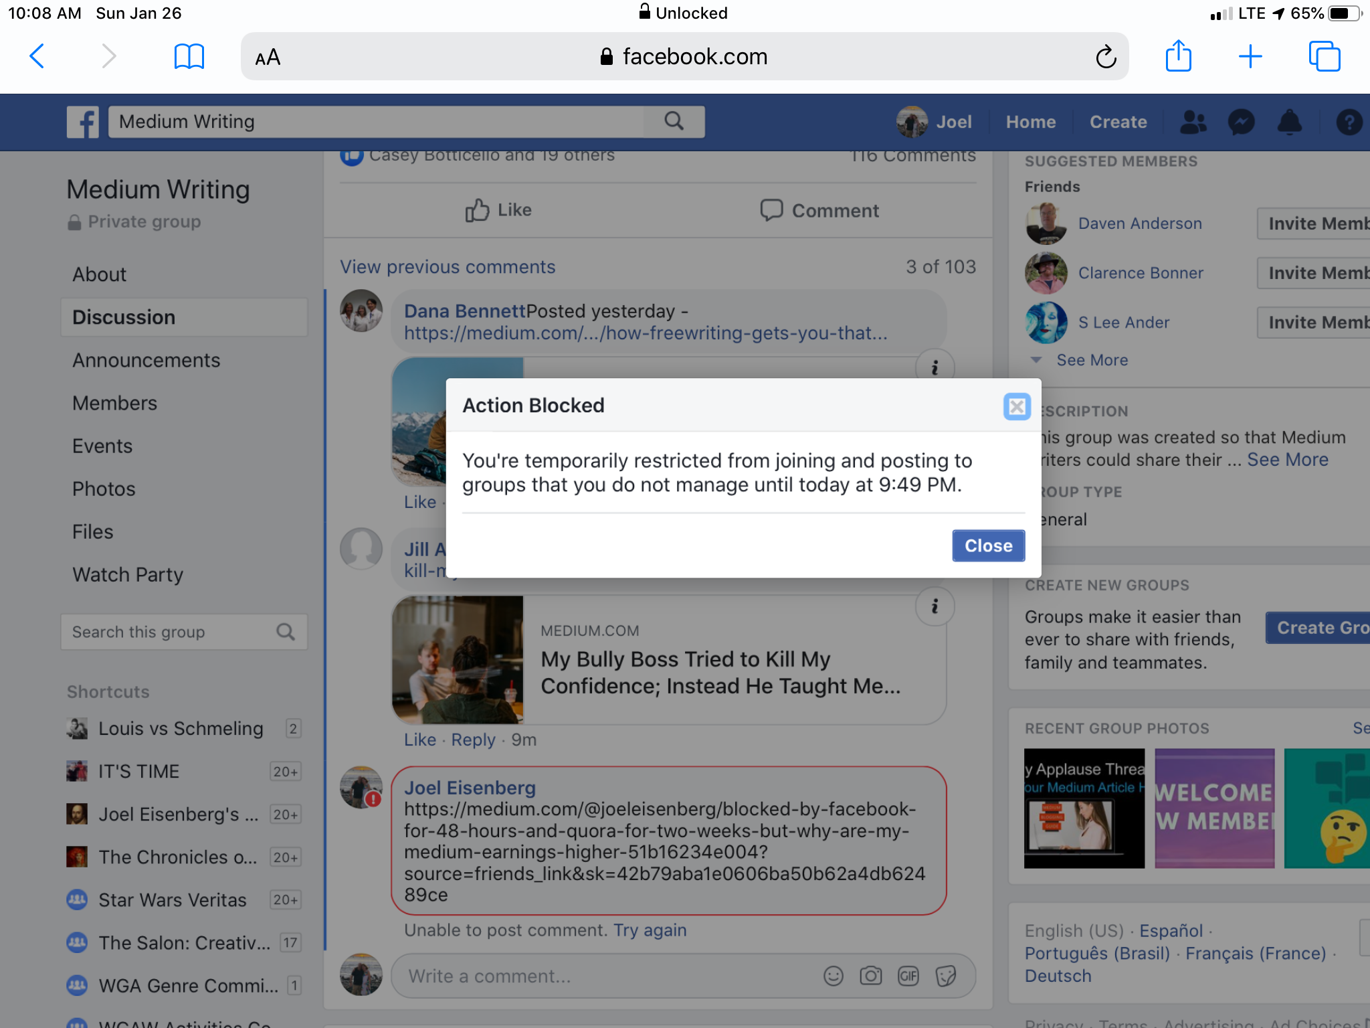
Task: Click the search icon in group search
Action: [286, 632]
